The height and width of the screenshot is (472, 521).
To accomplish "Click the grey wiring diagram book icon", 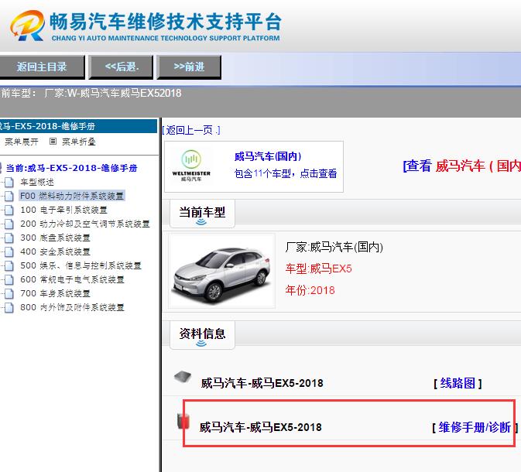I will pos(183,377).
